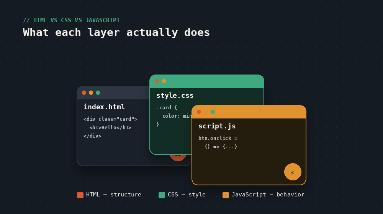This screenshot has width=383, height=214.
Task: Click the orange title bar of script.js
Action: tap(249, 112)
